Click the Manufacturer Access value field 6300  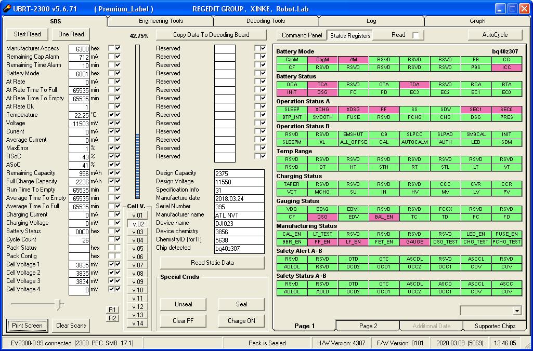coord(79,49)
